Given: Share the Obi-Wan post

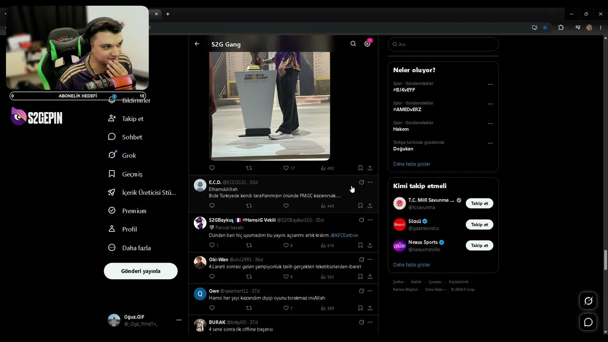Looking at the screenshot, I should click(x=370, y=276).
